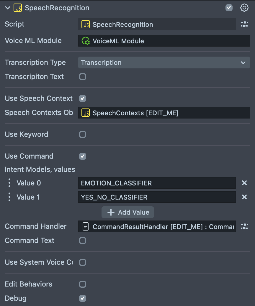
Task: Collapse the SpeechRecognition component section
Action: 8,8
